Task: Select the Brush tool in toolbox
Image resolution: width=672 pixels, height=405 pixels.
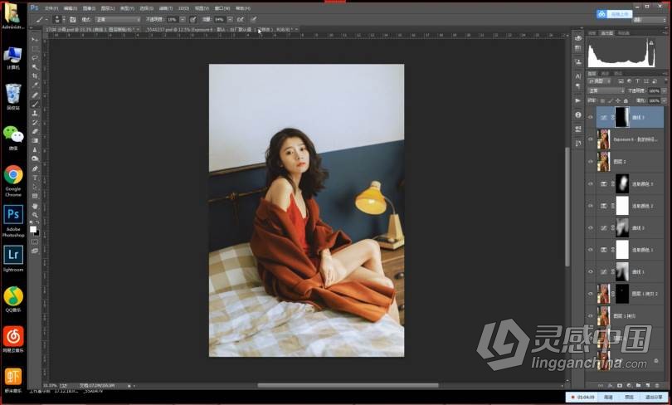Action: (x=35, y=104)
